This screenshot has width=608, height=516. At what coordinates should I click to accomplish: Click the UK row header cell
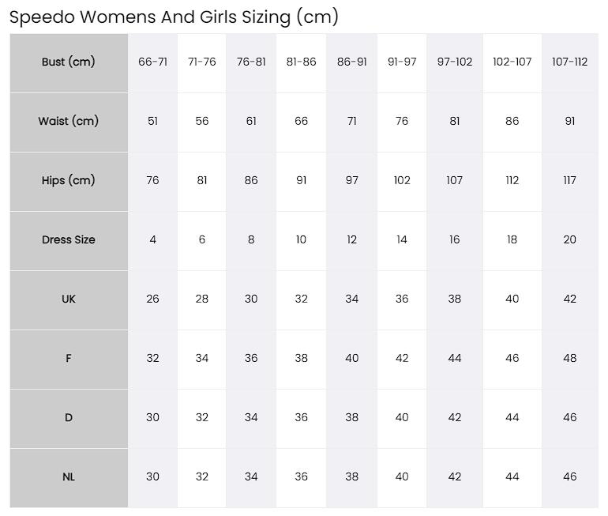[69, 300]
